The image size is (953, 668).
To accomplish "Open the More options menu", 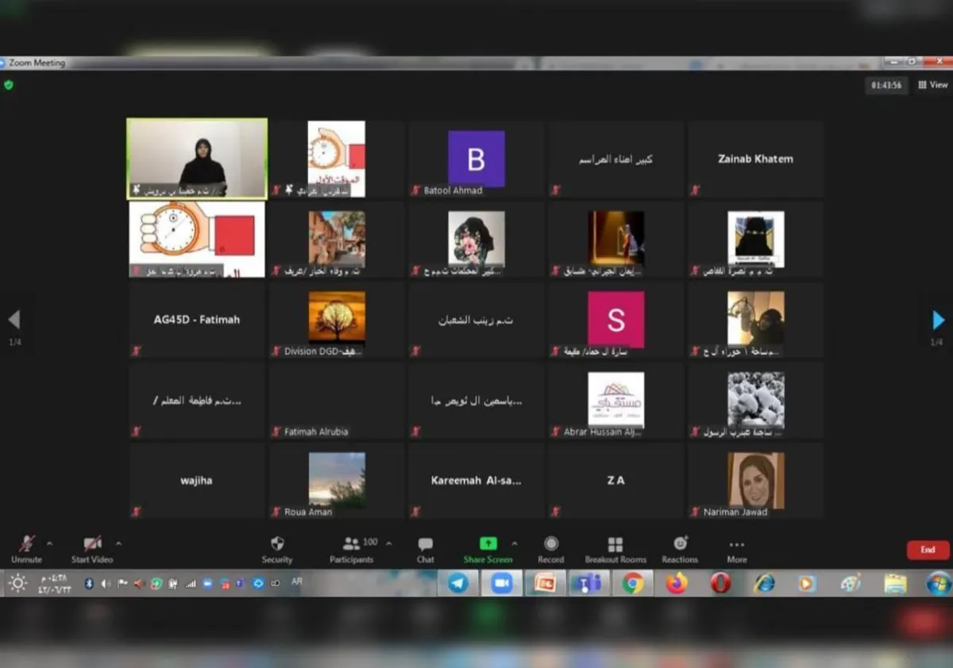I will coord(737,550).
